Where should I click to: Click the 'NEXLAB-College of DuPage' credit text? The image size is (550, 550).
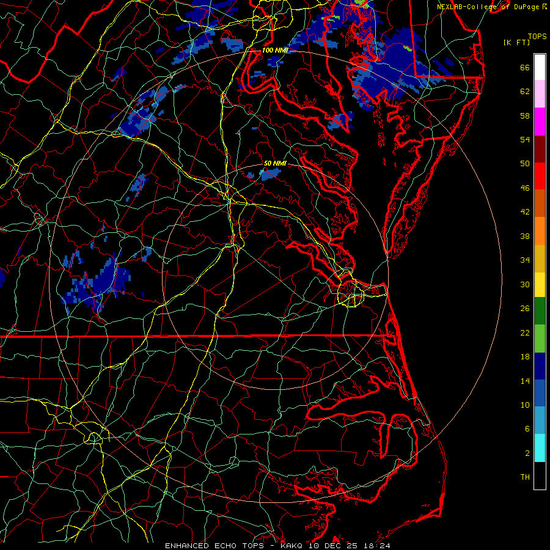tap(488, 7)
